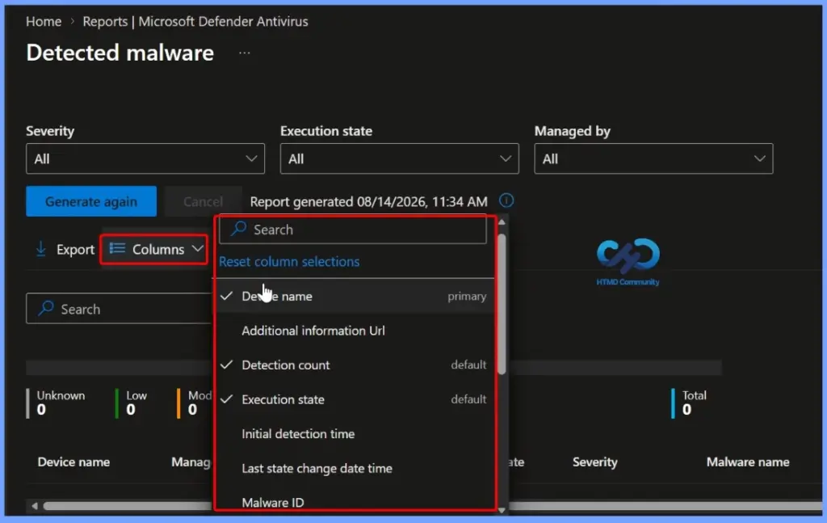Click the Columns list icon

pyautogui.click(x=117, y=249)
